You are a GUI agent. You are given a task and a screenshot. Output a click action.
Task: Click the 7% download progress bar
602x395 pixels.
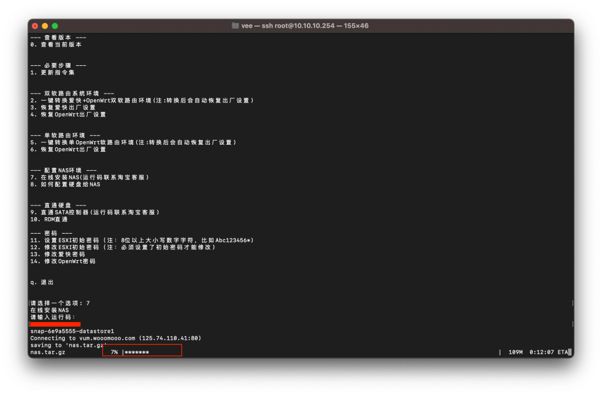pos(142,351)
